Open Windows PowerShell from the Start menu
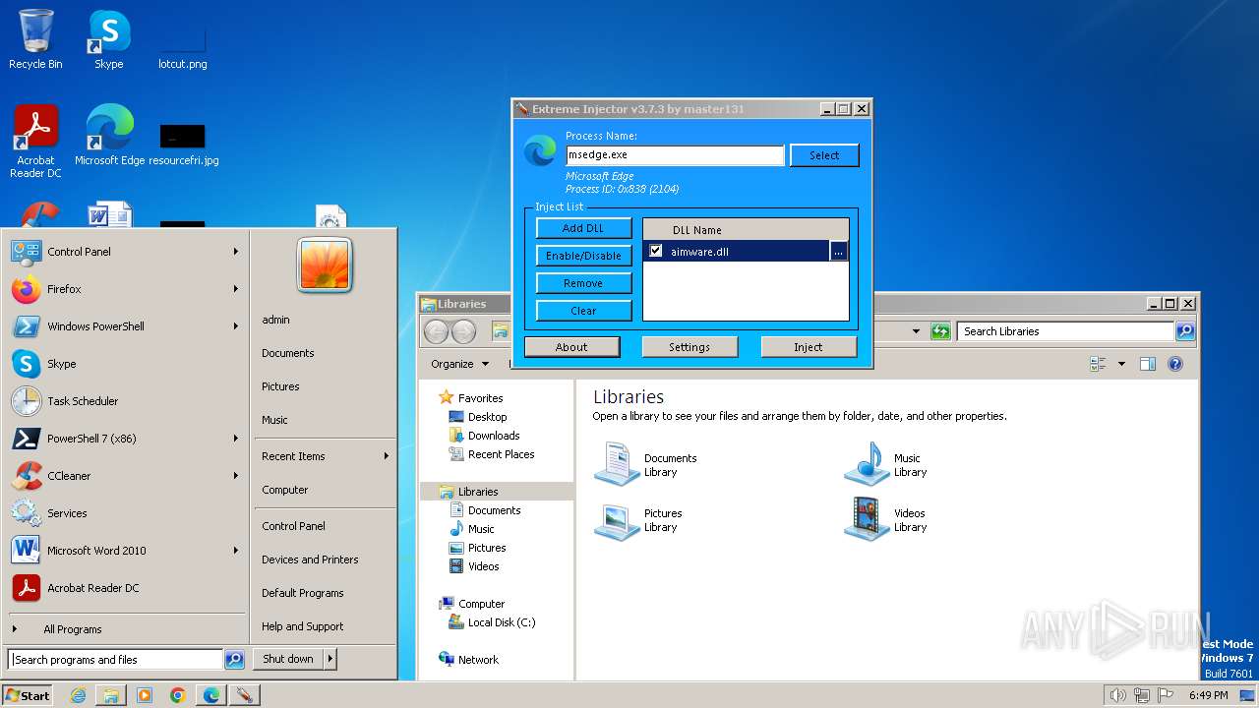Image resolution: width=1259 pixels, height=708 pixels. [125, 326]
